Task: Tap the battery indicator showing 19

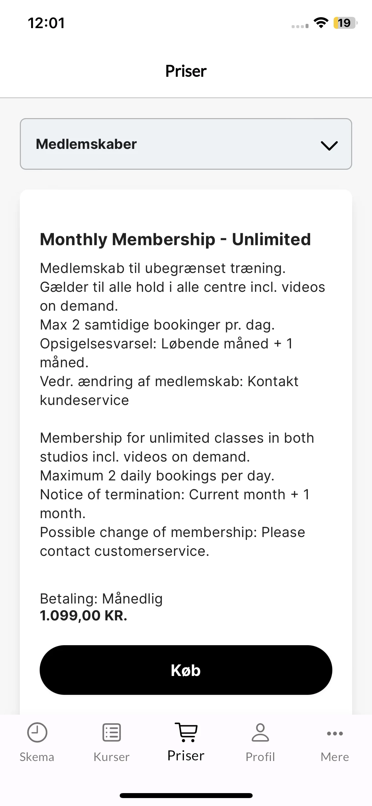Action: tap(345, 23)
